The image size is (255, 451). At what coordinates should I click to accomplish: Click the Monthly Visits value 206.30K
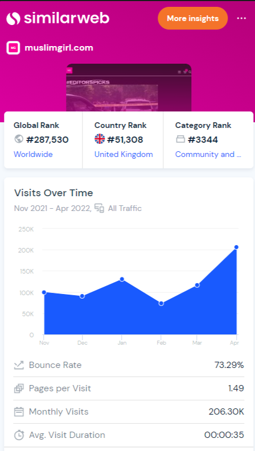226,412
